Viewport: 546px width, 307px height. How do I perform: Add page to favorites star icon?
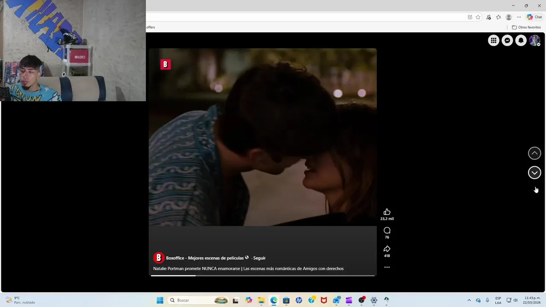pos(478,17)
